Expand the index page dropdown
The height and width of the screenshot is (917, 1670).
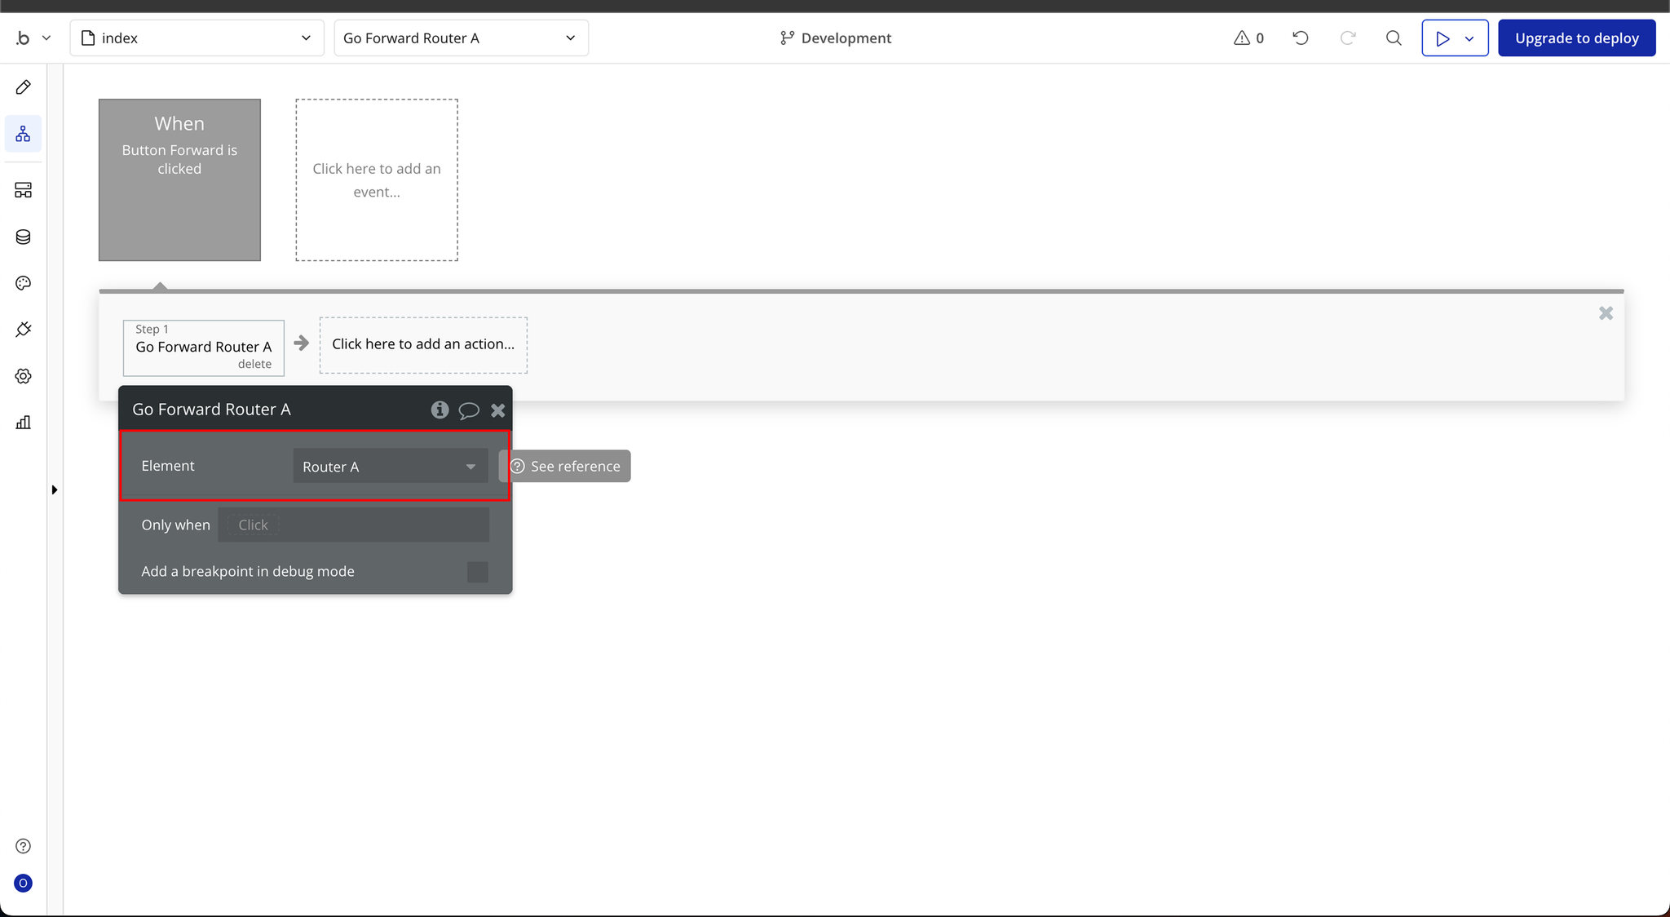[197, 38]
